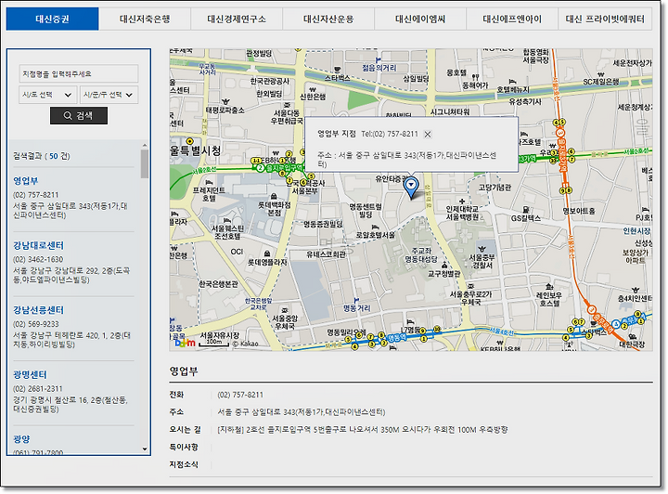The width and height of the screenshot is (668, 494).
Task: Click the 시그니처타워 map label
Action: pos(449,112)
